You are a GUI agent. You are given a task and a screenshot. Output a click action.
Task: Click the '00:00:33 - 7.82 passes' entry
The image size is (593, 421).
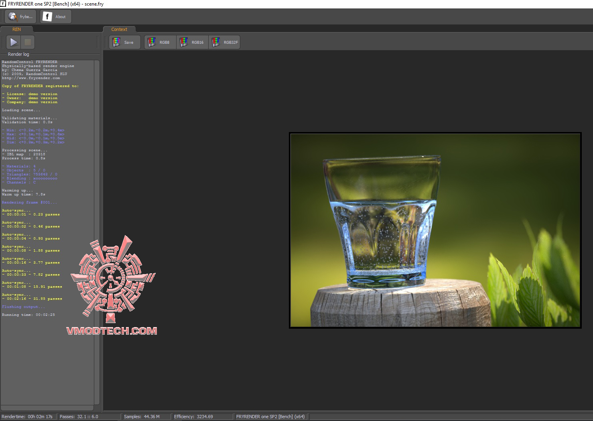click(31, 275)
